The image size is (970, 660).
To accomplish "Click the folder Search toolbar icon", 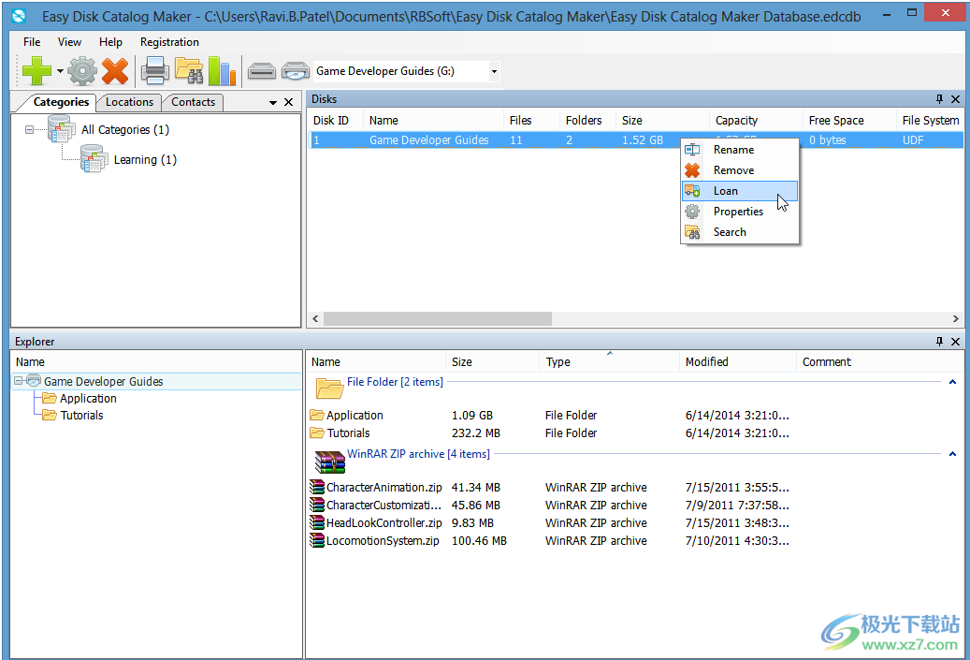I will point(189,70).
